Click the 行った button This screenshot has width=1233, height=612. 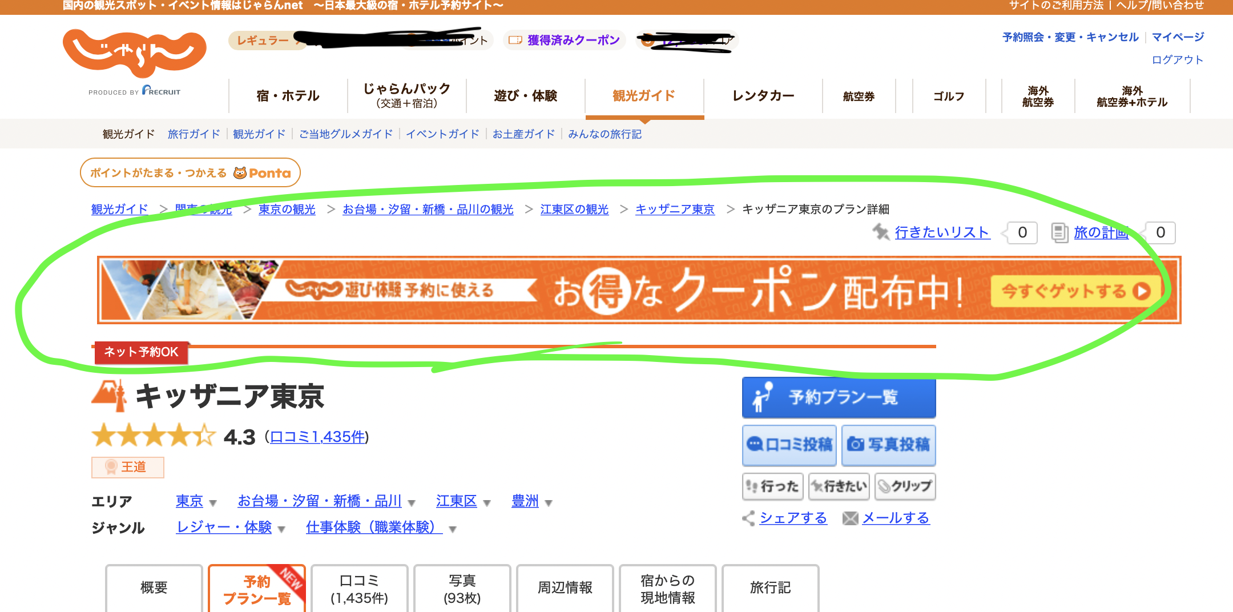(773, 486)
